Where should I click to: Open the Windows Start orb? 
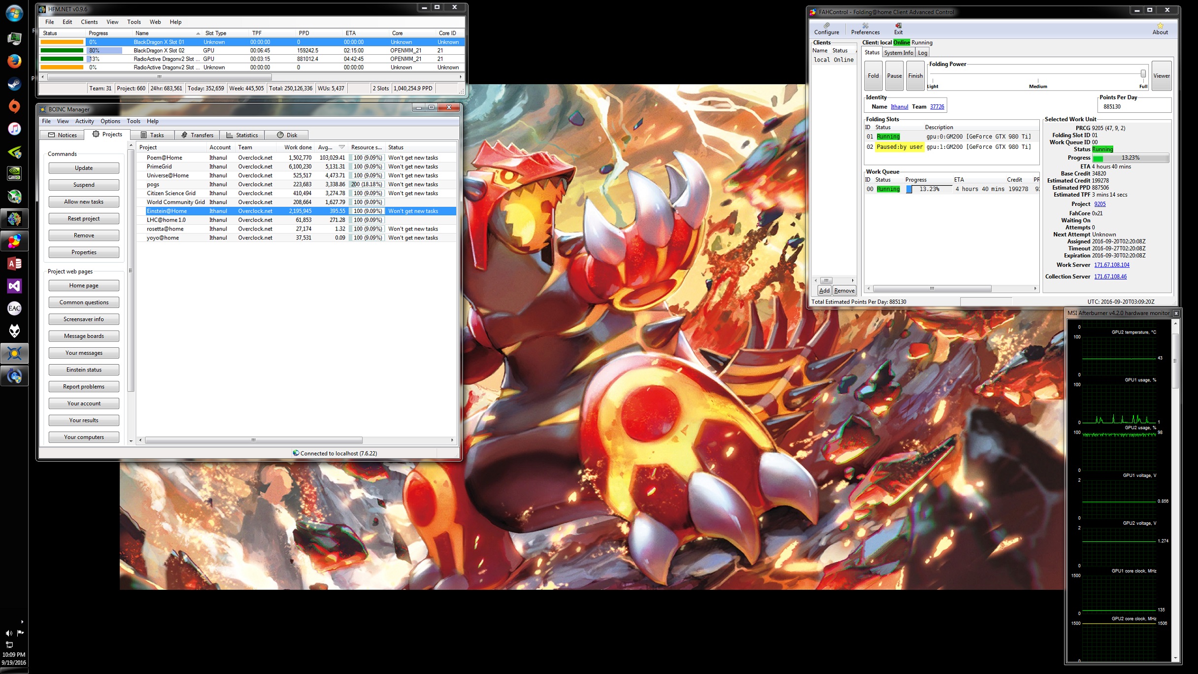coord(14,13)
